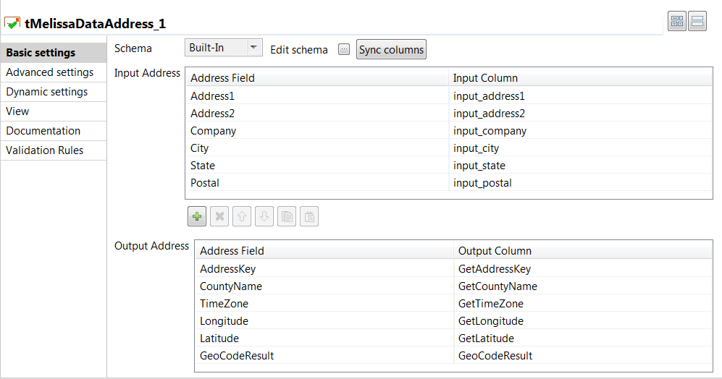This screenshot has height=379, width=722.
Task: Click the paste rows icon
Action: tap(309, 216)
